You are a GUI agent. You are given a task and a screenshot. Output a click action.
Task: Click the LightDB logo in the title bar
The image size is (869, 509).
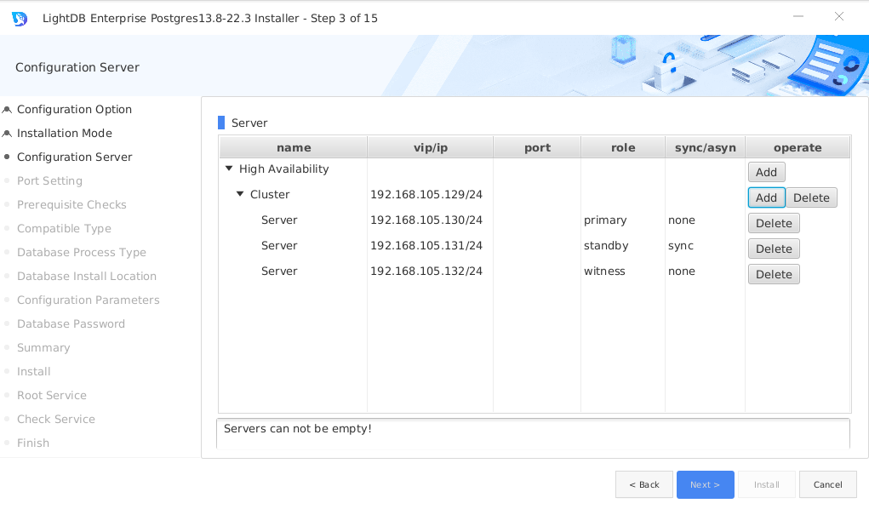pyautogui.click(x=19, y=18)
